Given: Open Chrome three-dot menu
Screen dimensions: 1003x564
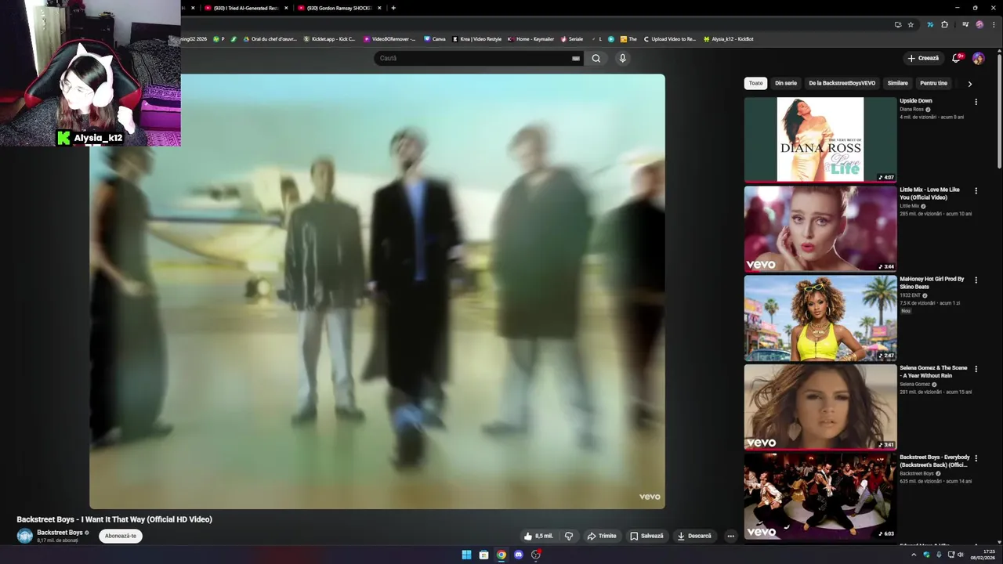Looking at the screenshot, I should pyautogui.click(x=992, y=24).
